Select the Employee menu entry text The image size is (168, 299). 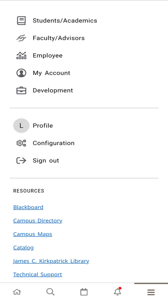48,55
